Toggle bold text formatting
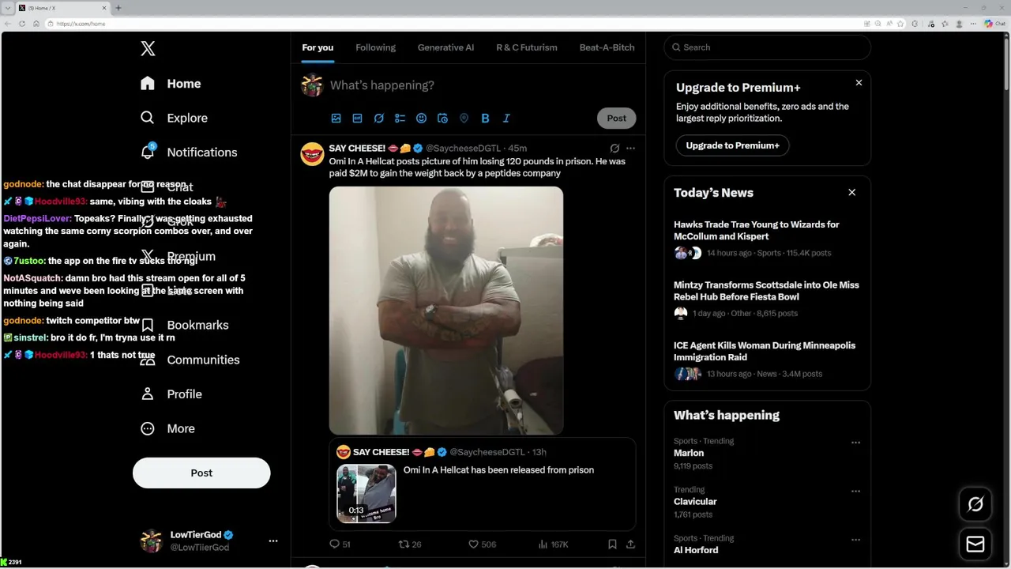Screen dimensions: 1011x569 [x=485, y=118]
